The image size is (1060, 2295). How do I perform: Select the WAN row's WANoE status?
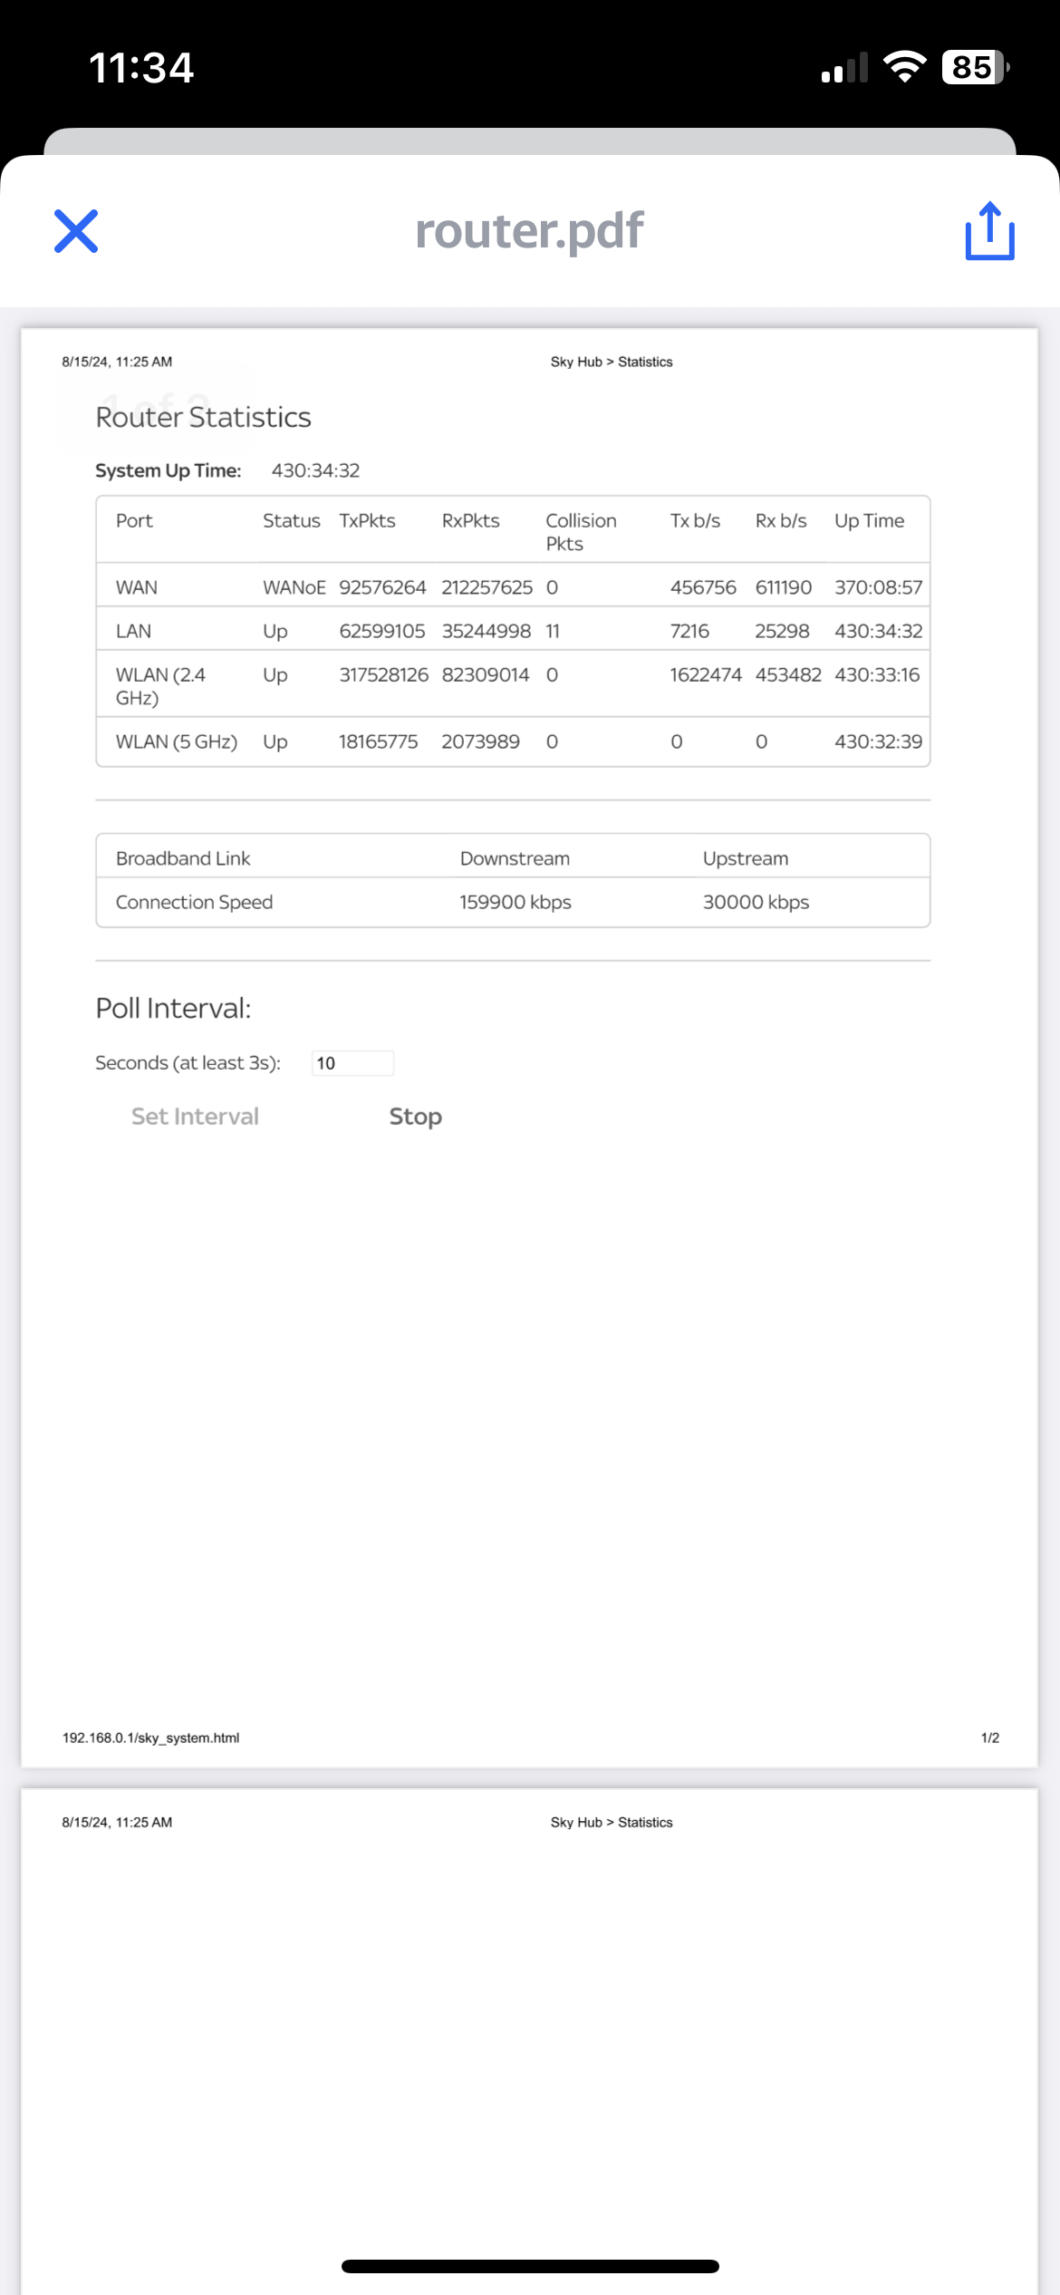click(294, 587)
